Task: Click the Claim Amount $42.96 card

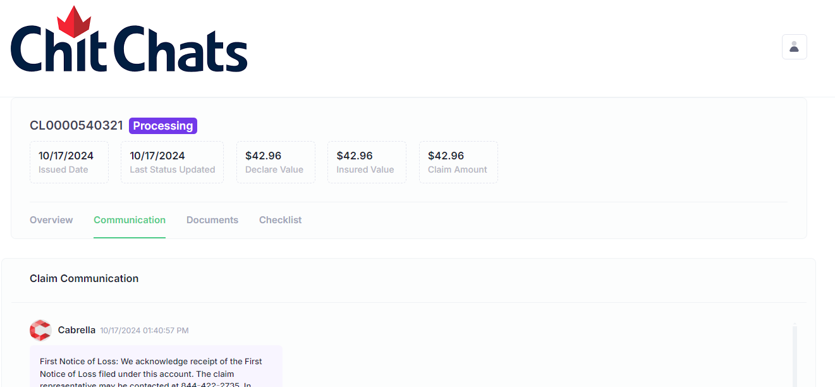Action: 458,163
